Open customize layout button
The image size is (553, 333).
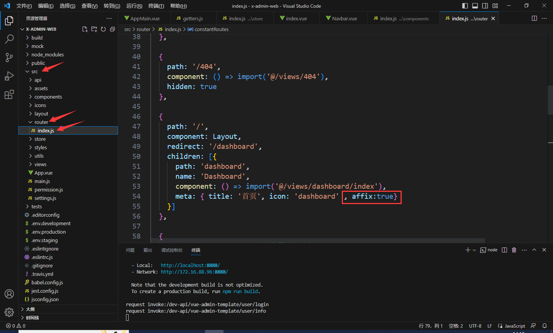point(495,6)
